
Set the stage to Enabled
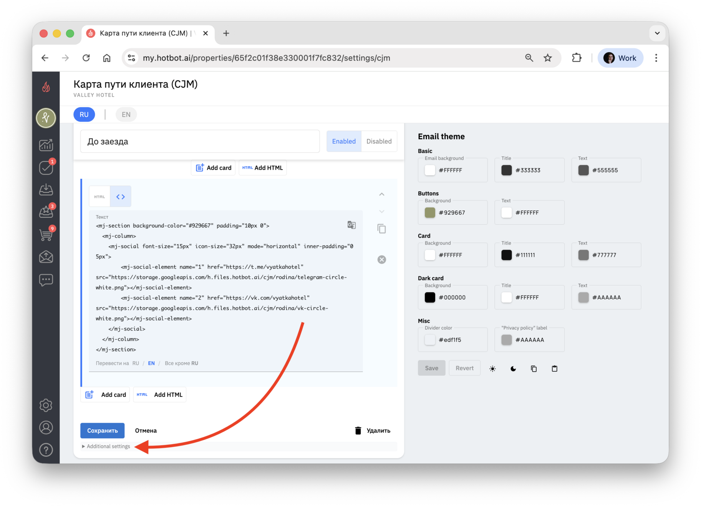344,141
